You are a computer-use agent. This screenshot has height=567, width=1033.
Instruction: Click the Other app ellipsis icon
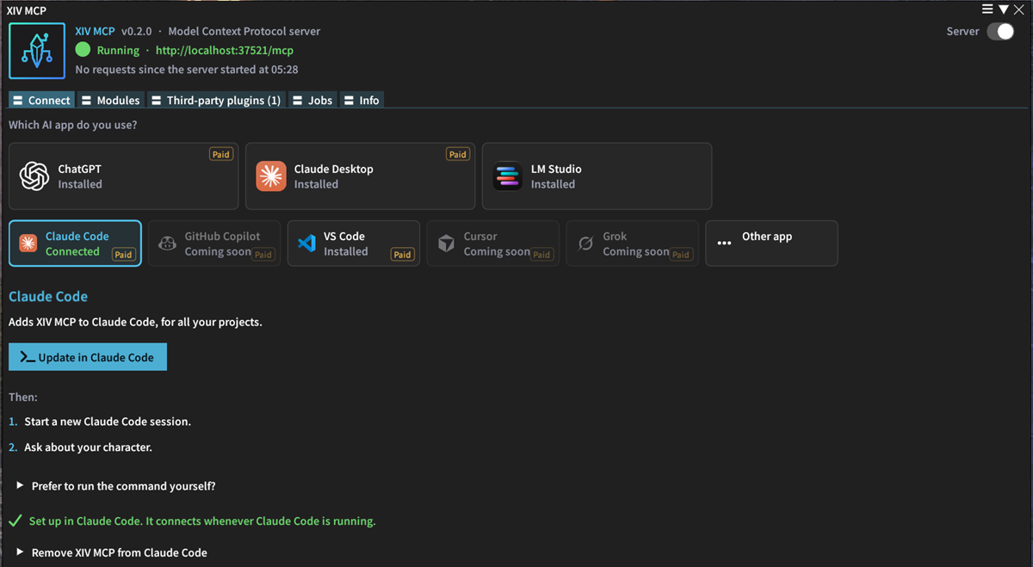[724, 243]
